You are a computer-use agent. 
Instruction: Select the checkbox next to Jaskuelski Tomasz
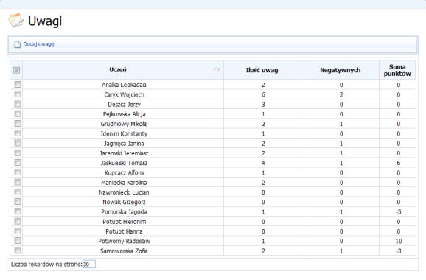[x=18, y=163]
